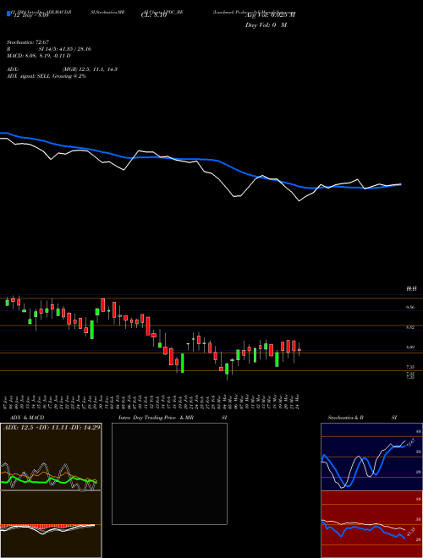Click the 8.09 price axis label
Screen dimensions: 423x558
coord(410,347)
